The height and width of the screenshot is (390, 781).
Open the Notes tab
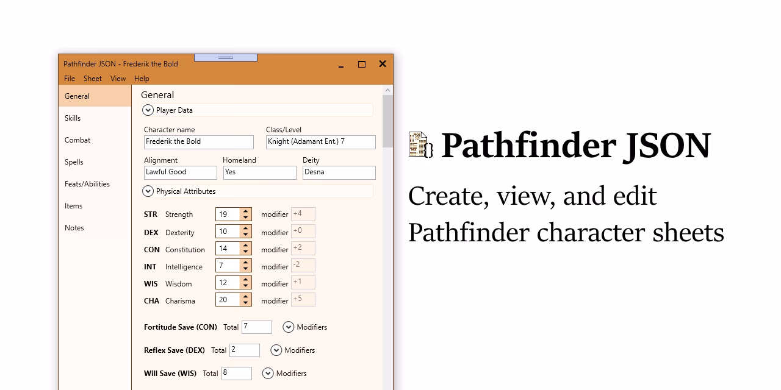95,227
